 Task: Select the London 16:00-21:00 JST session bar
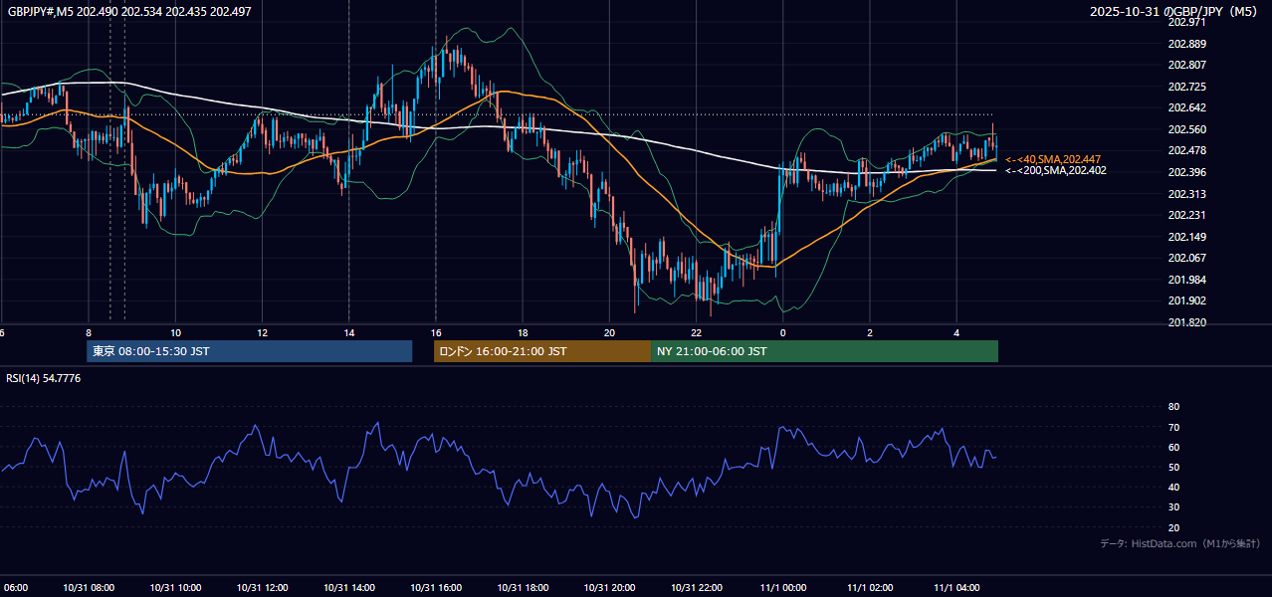(x=541, y=351)
